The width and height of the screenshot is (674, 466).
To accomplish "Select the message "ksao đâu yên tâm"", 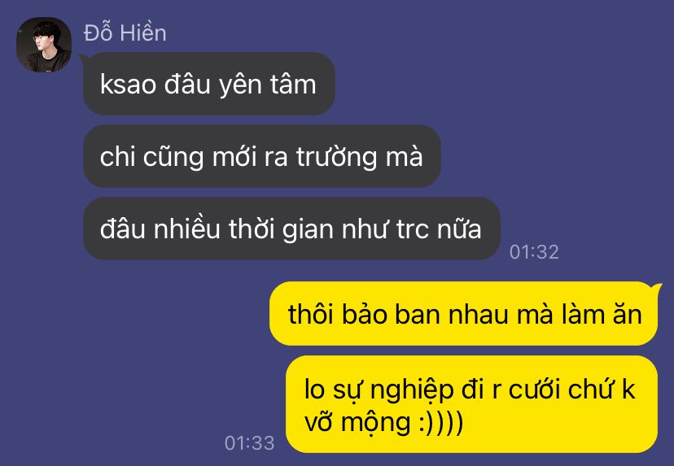I will [209, 84].
